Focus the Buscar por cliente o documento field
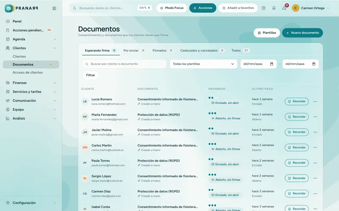 (x=125, y=64)
